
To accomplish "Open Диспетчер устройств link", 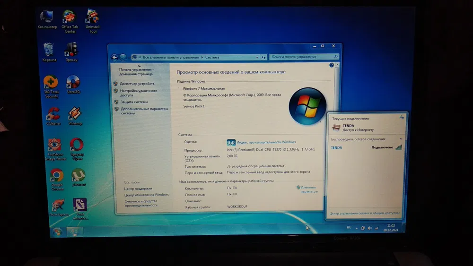I will 137,84.
